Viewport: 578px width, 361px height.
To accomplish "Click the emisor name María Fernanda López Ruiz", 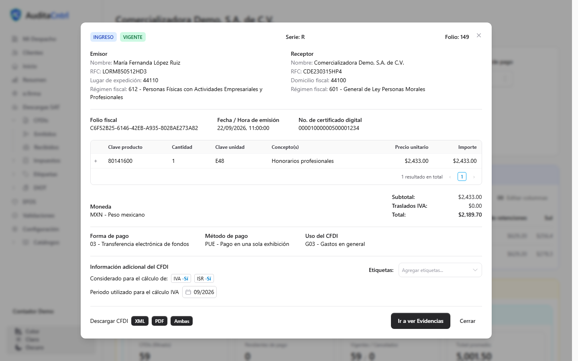I will [147, 63].
